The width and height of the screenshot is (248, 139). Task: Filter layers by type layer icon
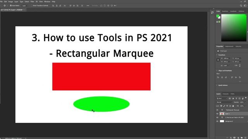point(236,98)
